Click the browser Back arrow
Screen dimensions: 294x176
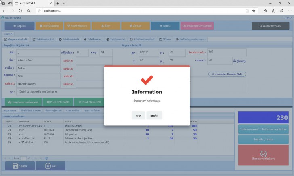(x=4, y=11)
